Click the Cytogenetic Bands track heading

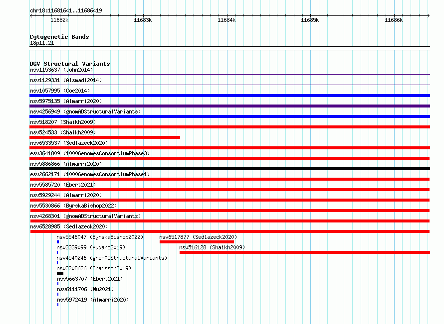click(x=59, y=37)
